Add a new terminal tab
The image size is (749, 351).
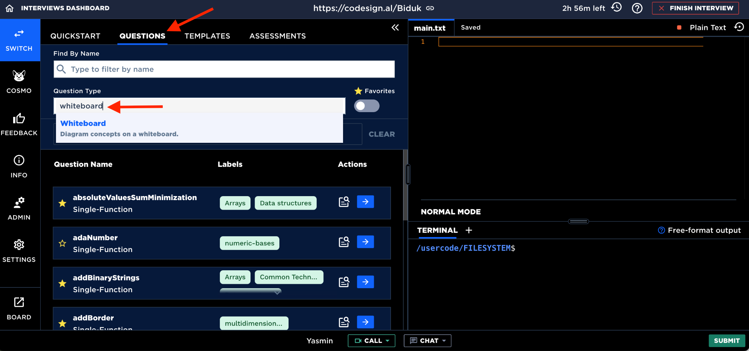[469, 230]
